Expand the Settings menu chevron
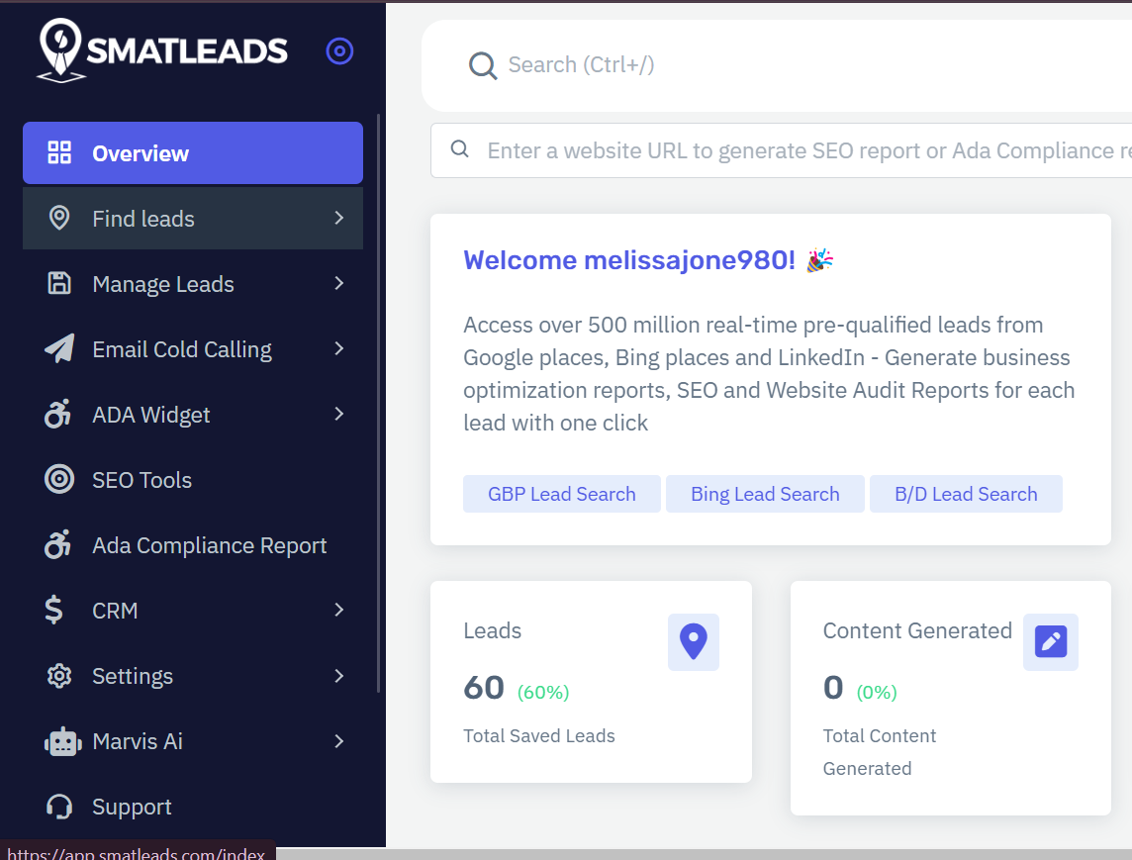Image resolution: width=1132 pixels, height=860 pixels. click(339, 676)
